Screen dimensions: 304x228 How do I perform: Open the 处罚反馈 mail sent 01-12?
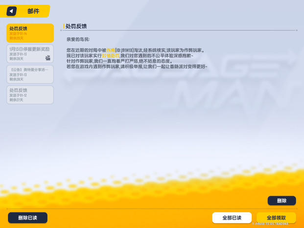coord(30,95)
